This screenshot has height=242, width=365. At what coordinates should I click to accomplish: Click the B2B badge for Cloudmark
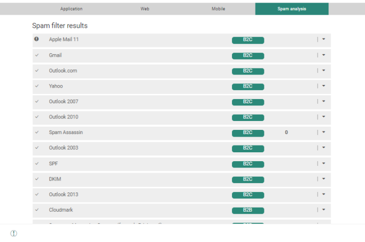(248, 210)
